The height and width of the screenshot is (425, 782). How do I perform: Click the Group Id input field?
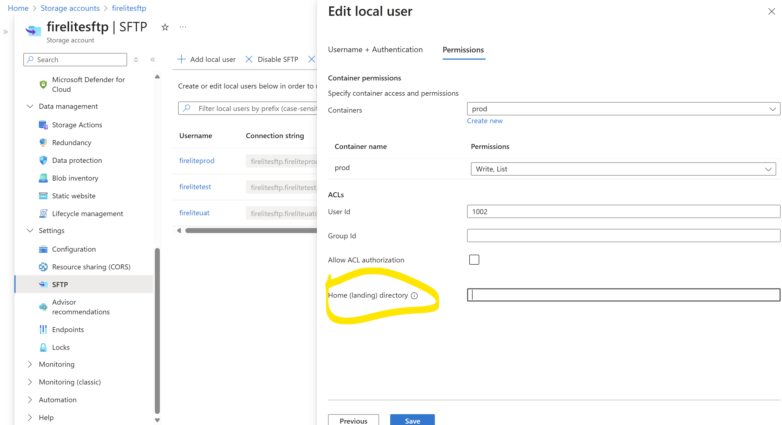(623, 236)
